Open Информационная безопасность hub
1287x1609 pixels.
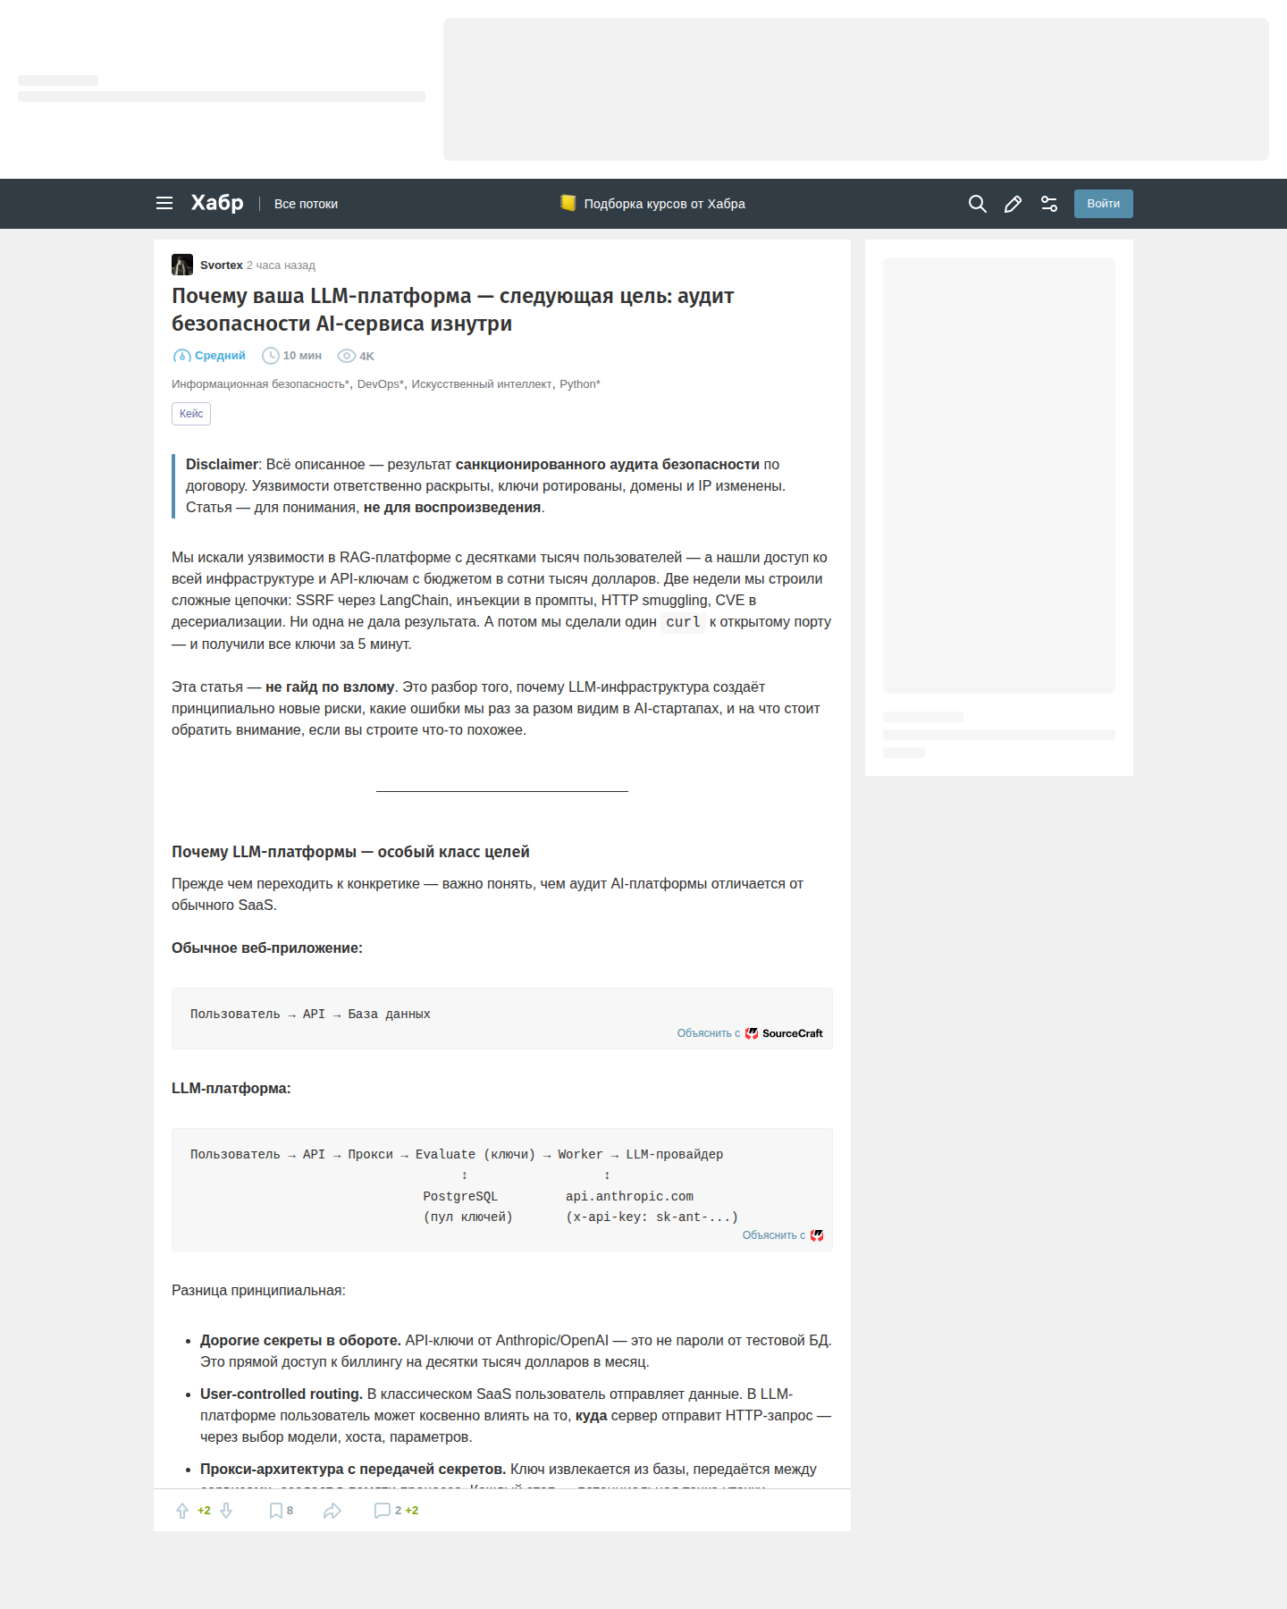pyautogui.click(x=260, y=384)
